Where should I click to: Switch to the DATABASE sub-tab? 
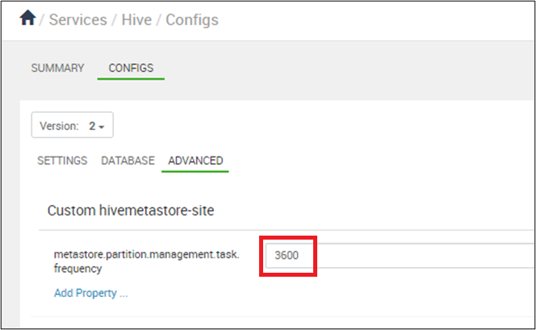(x=128, y=161)
